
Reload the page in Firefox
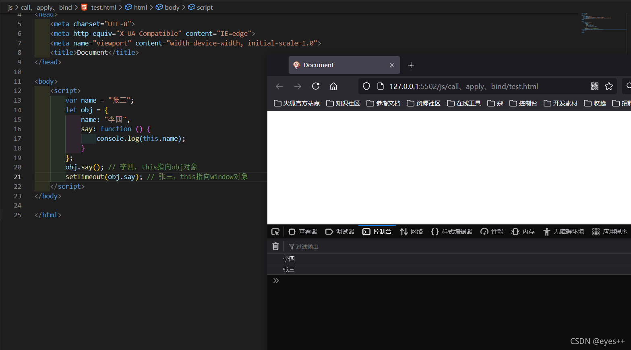316,86
